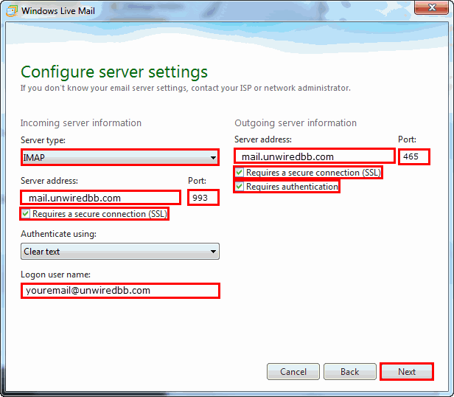Click the outgoing server address field
The height and width of the screenshot is (397, 454).
click(315, 156)
